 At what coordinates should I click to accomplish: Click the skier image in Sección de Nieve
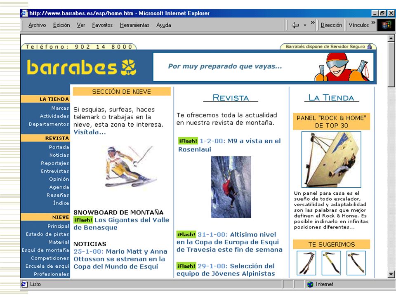pyautogui.click(x=131, y=166)
